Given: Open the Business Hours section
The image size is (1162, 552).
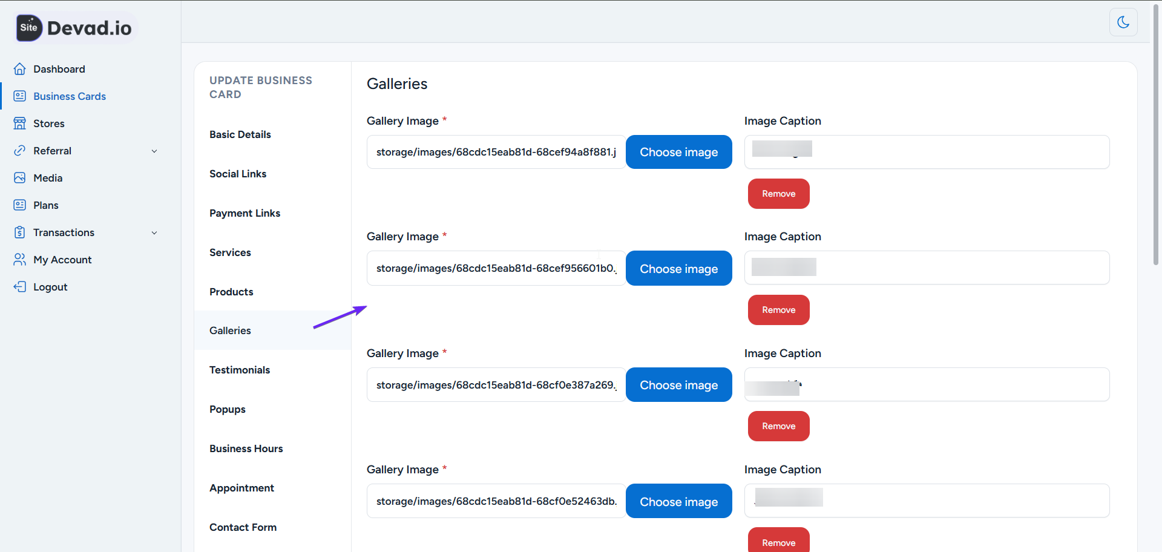Looking at the screenshot, I should [246, 448].
